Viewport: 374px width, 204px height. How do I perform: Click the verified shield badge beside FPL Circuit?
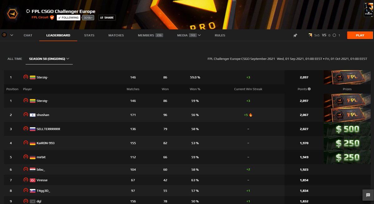(x=52, y=17)
